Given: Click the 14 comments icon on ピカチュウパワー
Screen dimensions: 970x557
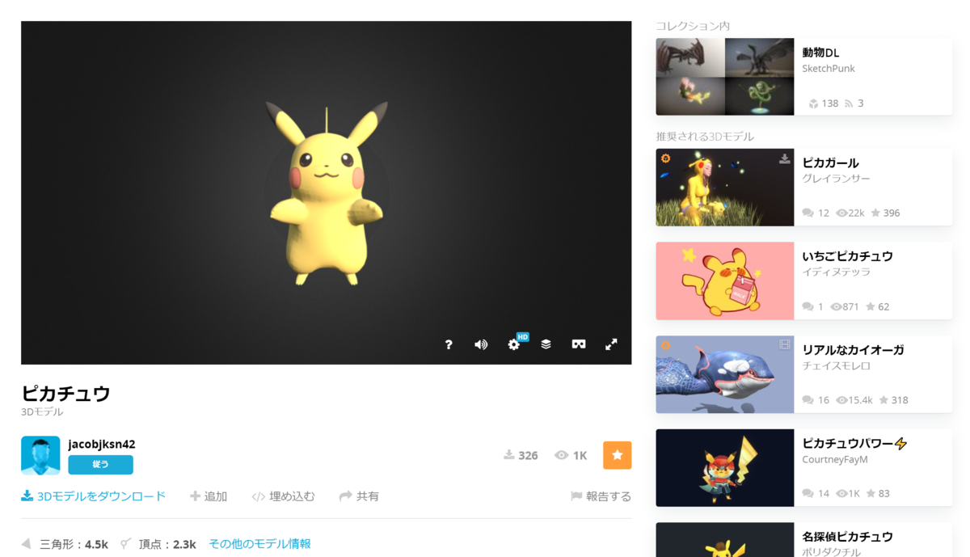Looking at the screenshot, I should (808, 494).
